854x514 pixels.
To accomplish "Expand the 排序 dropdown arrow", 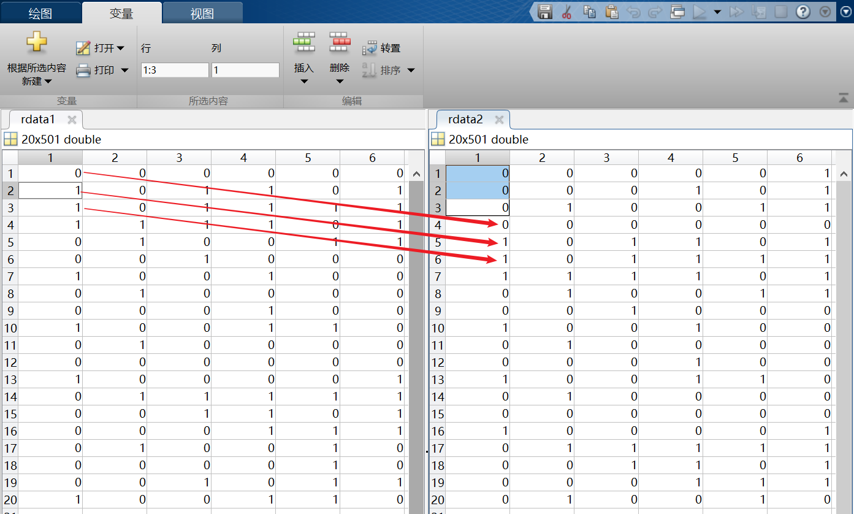I will tap(411, 71).
